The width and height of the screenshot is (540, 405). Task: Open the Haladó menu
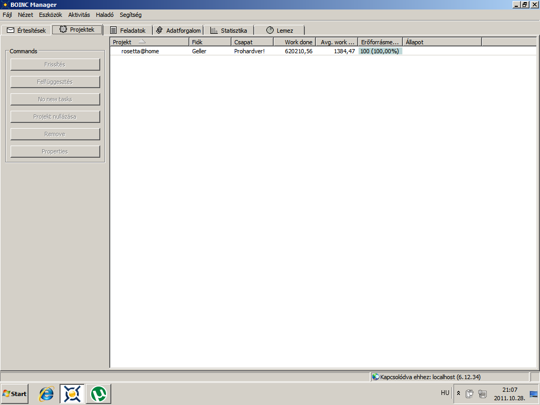click(105, 15)
